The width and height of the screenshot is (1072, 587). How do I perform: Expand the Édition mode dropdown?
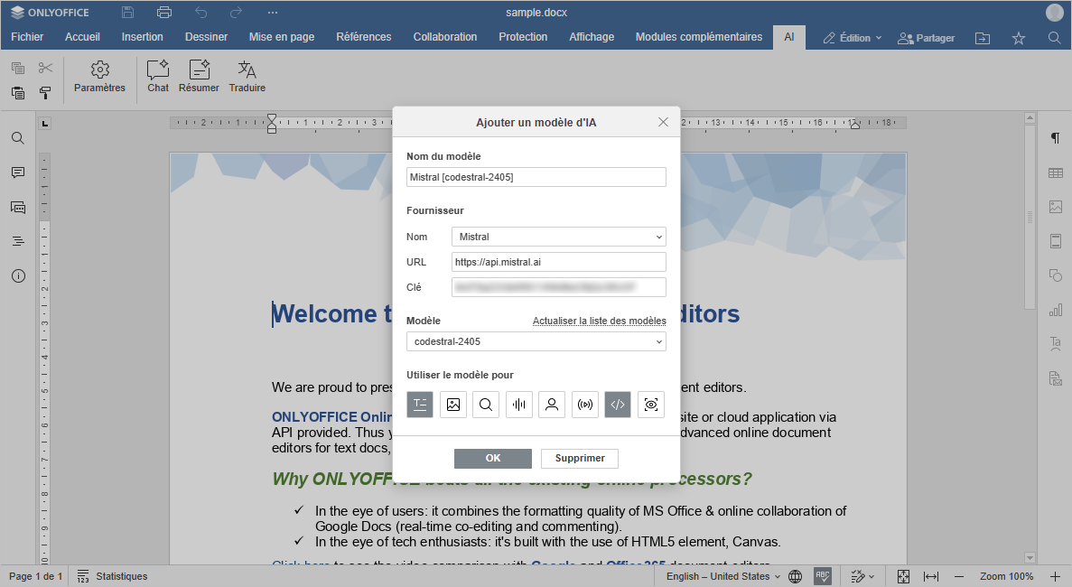(x=853, y=38)
